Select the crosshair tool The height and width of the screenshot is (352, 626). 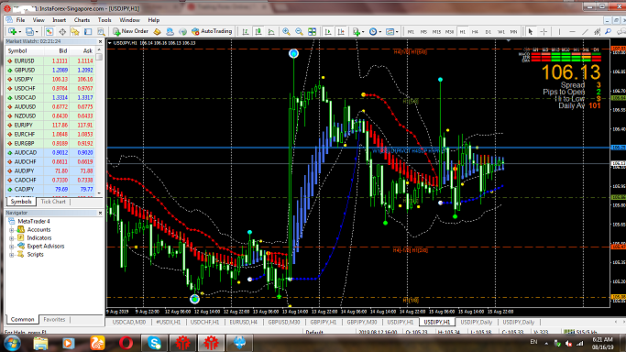[x=544, y=31]
